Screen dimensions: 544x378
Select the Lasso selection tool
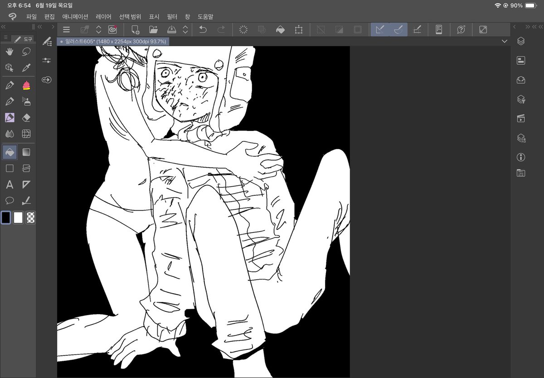26,51
